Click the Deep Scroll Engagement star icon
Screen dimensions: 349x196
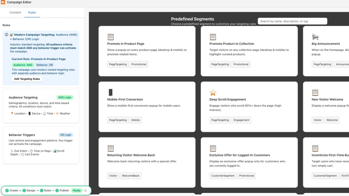coord(213,92)
